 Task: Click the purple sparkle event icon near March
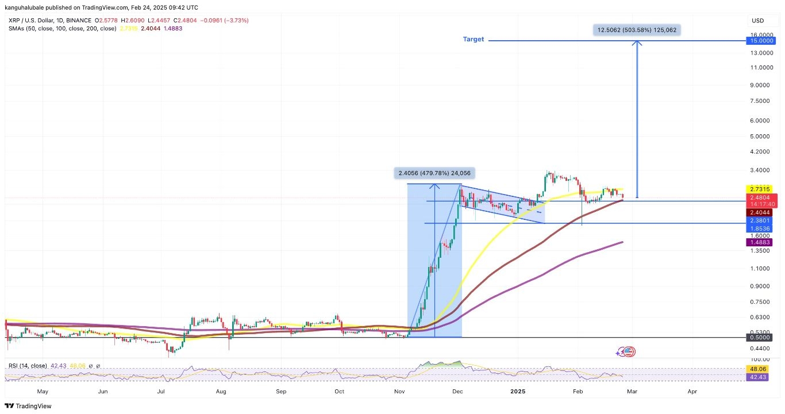tap(621, 352)
